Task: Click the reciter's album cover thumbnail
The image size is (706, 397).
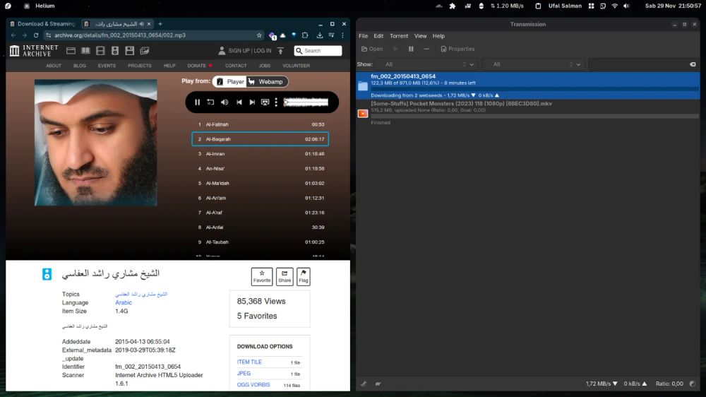Action: [x=96, y=143]
